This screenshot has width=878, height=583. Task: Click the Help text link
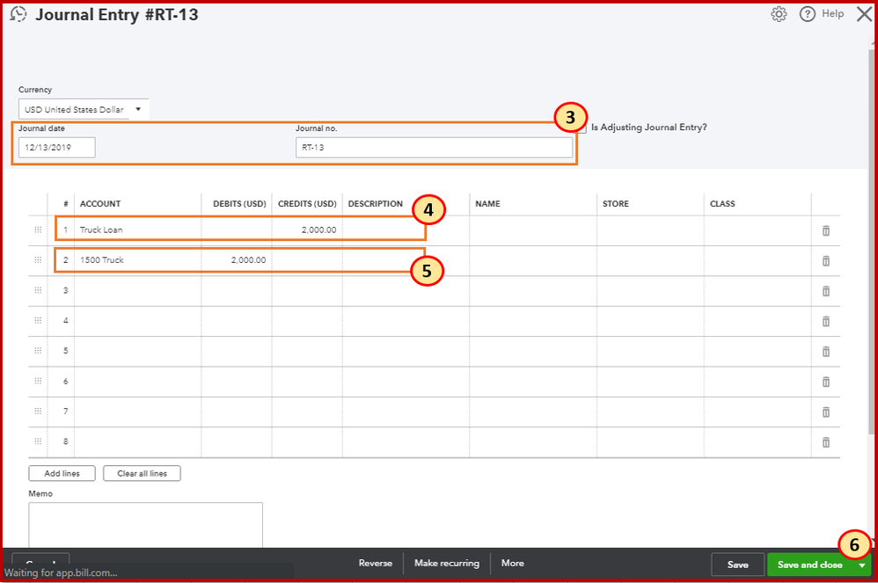click(x=832, y=14)
